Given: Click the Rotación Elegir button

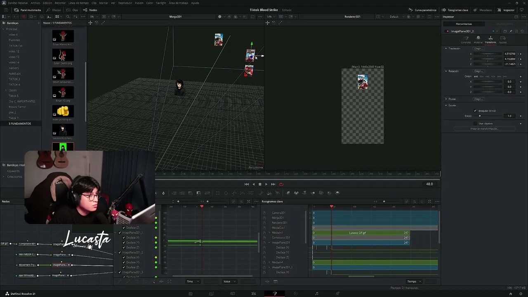Looking at the screenshot, I should click(x=478, y=71).
